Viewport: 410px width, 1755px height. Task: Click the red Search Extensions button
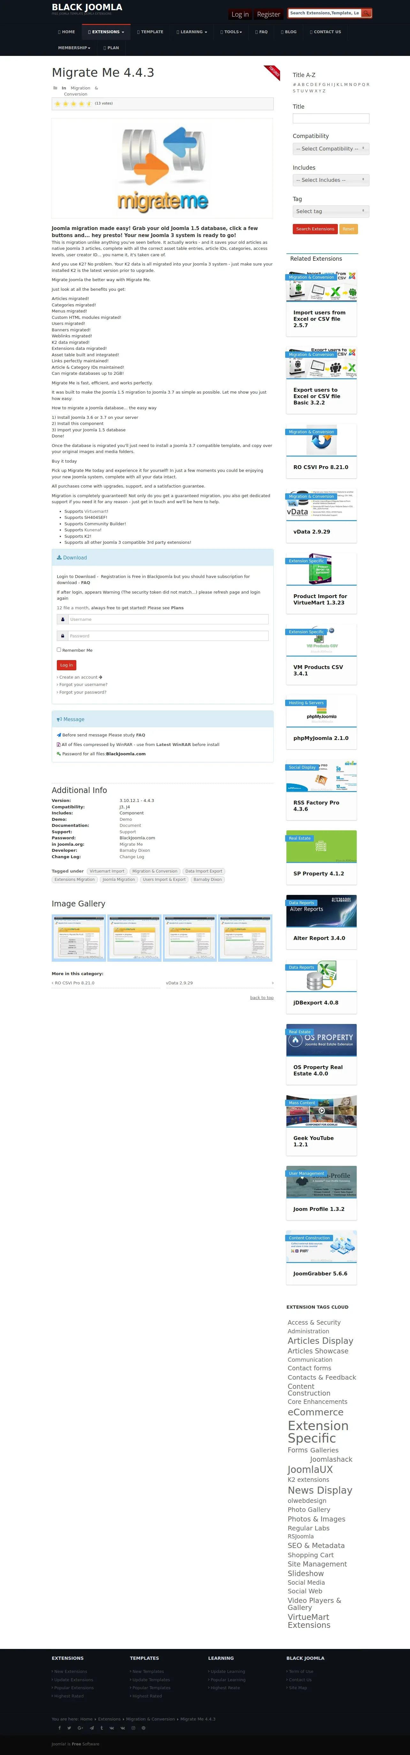point(315,229)
